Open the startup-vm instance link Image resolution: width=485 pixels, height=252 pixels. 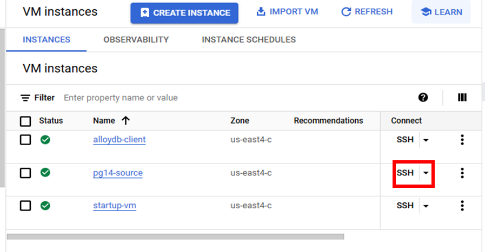115,206
